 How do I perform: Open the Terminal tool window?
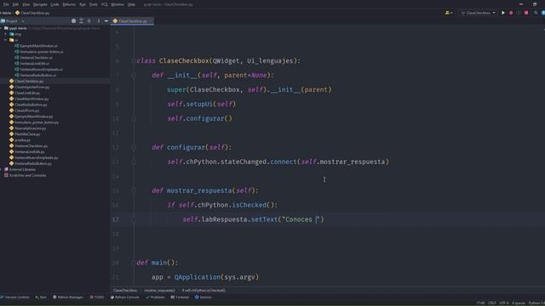[180, 297]
